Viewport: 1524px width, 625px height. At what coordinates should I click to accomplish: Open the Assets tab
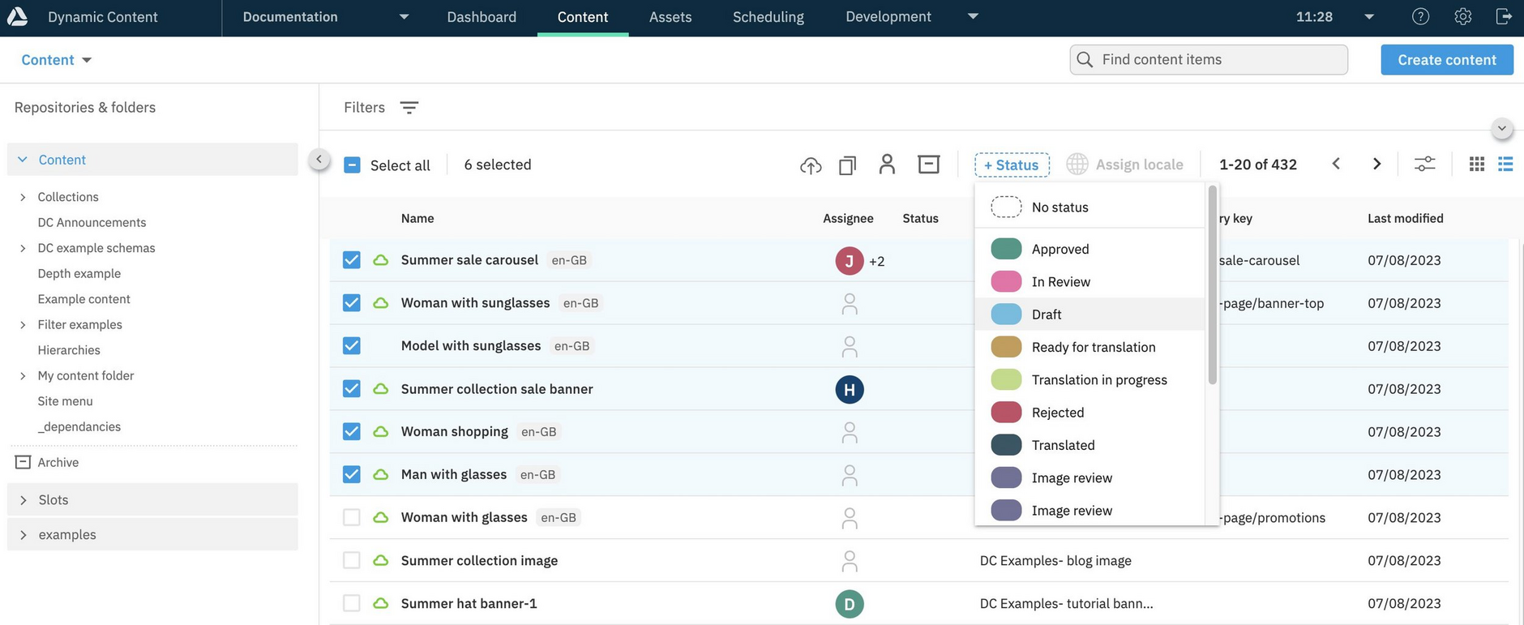(x=670, y=17)
